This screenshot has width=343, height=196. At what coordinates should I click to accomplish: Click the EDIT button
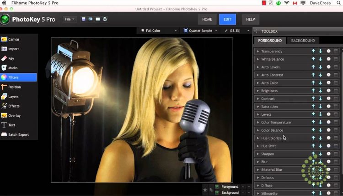[227, 19]
